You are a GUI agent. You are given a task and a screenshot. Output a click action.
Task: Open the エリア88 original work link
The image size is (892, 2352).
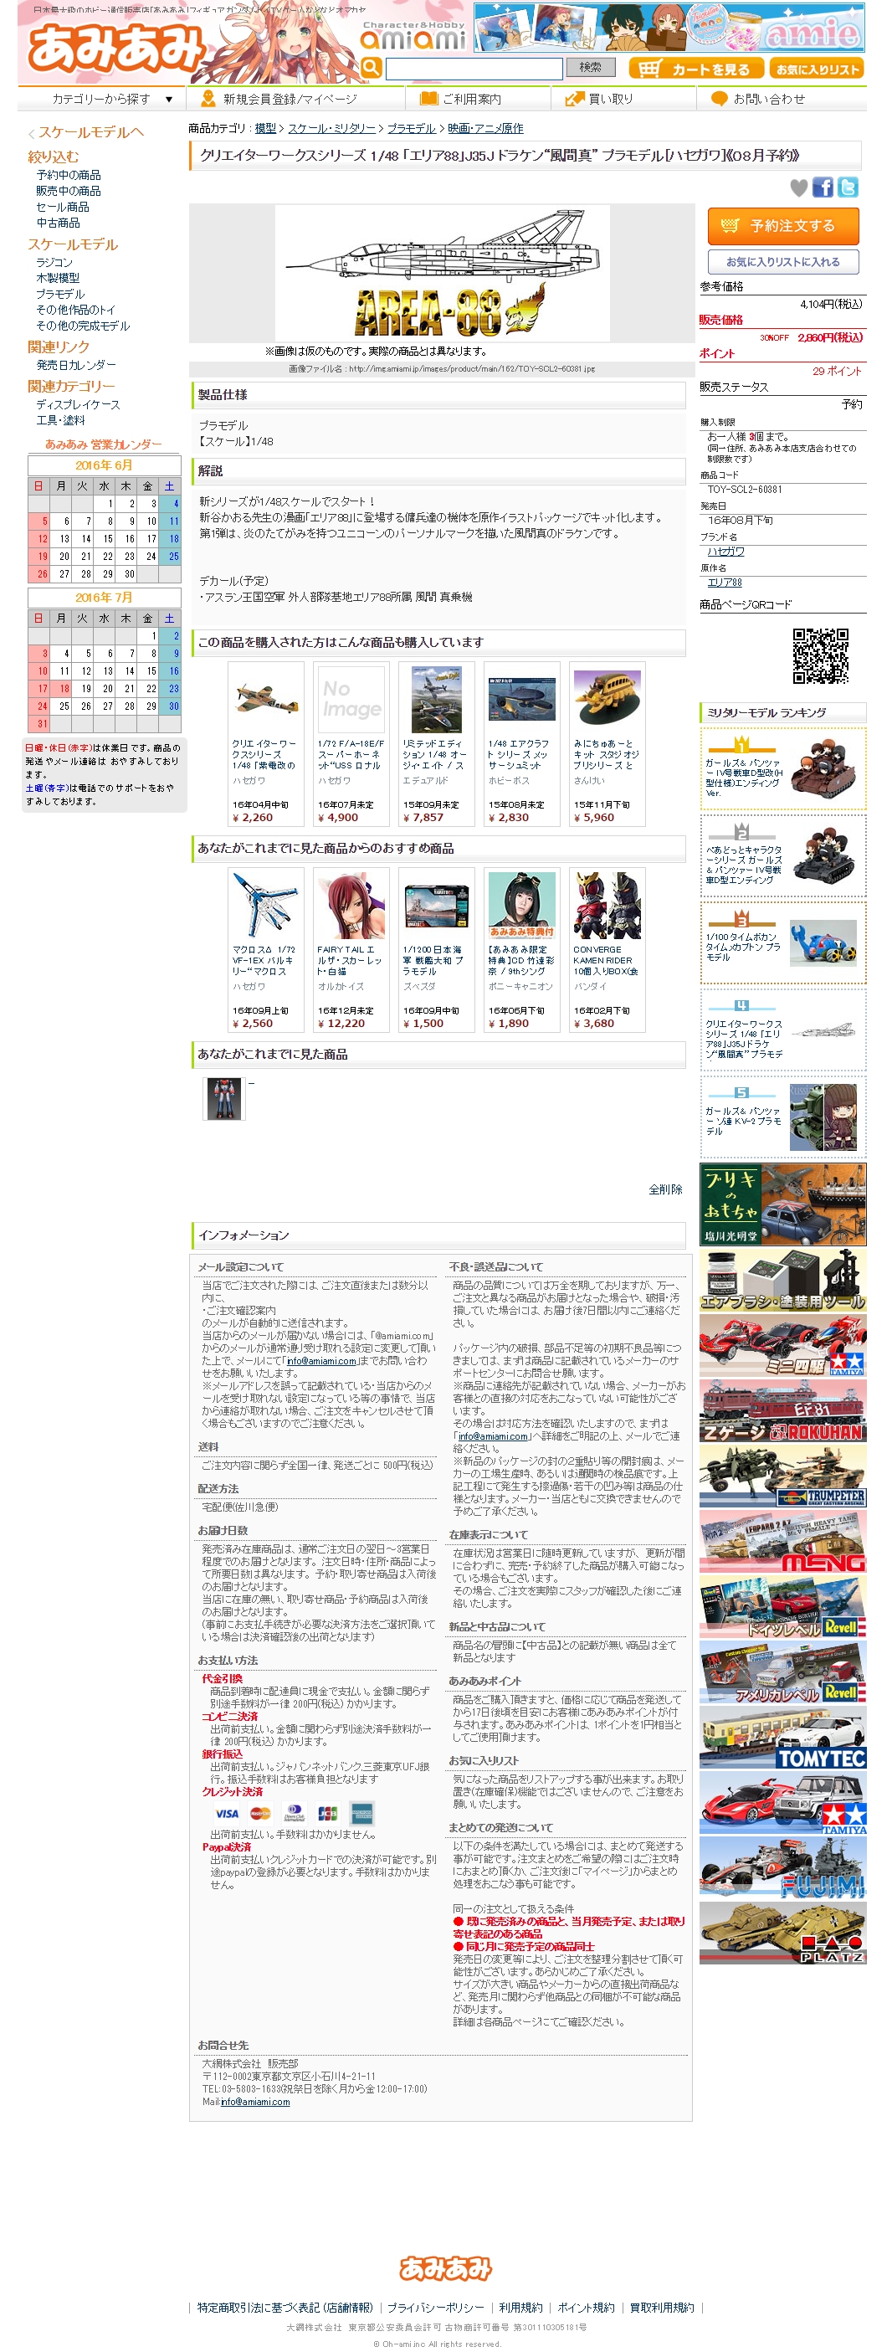(724, 583)
